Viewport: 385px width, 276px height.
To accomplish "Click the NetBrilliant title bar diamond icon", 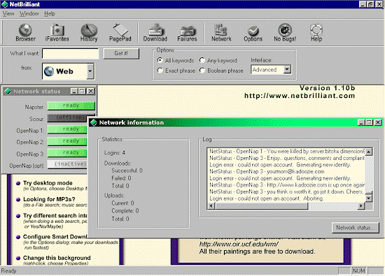I will [5, 4].
